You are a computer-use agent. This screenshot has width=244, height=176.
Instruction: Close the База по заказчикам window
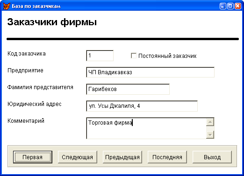click(238, 6)
